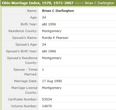
Task: Click Spouse's Birth Year value abt 1966
Action: coord(49,51)
